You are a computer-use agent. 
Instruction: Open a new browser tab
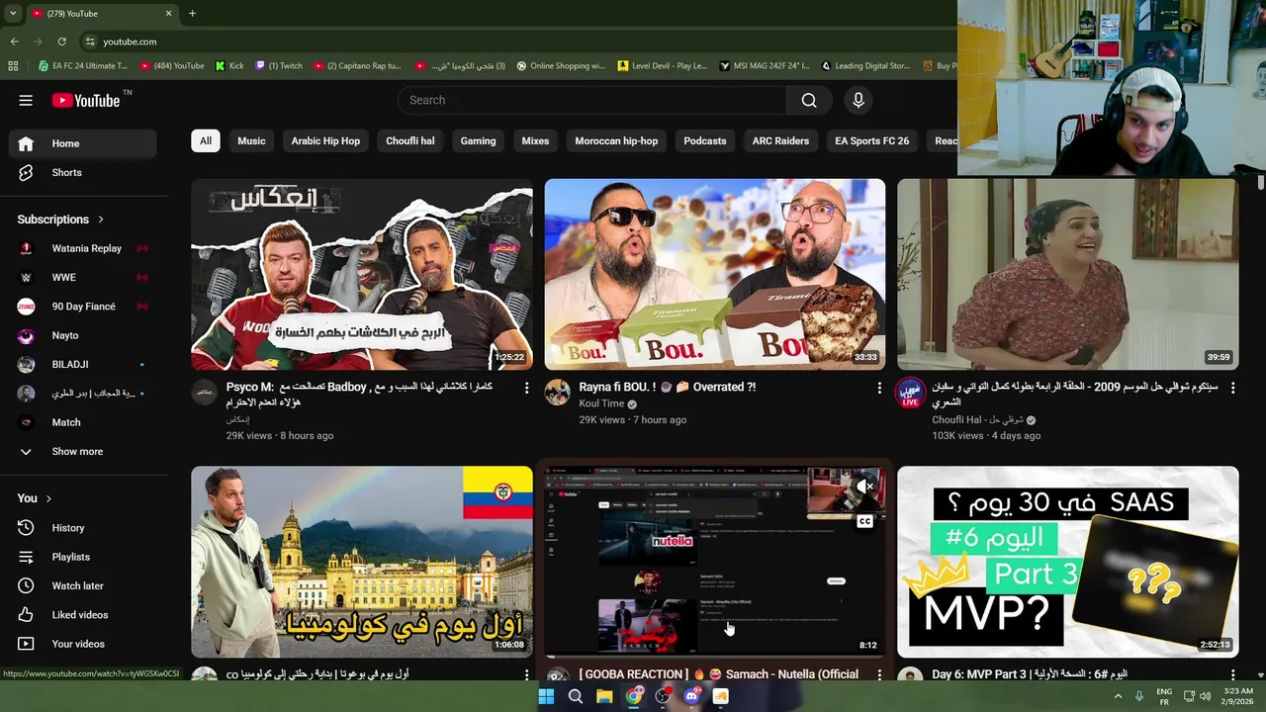(x=192, y=14)
